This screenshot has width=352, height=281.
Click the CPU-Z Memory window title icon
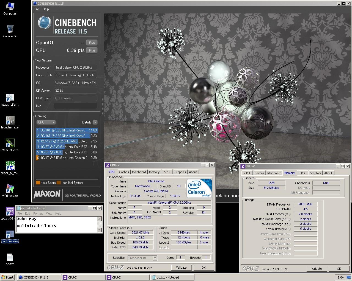243,166
